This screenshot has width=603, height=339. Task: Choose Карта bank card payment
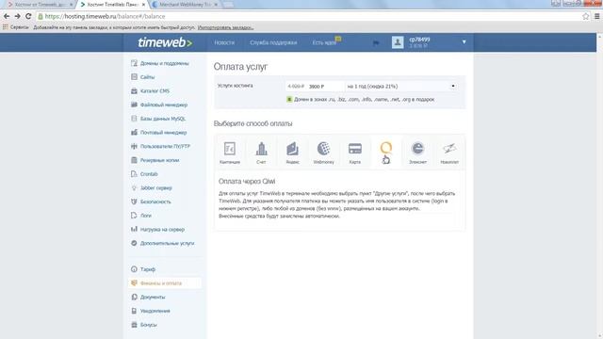point(354,153)
